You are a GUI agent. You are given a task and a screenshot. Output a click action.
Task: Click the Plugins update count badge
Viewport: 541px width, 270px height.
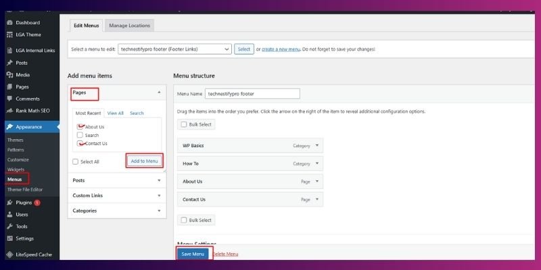(37, 203)
